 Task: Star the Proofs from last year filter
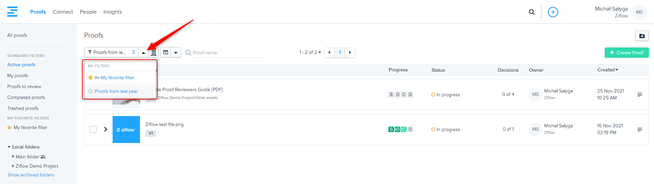90,91
